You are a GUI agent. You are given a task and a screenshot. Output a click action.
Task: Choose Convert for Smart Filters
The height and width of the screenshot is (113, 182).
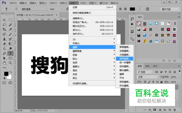pos(92,13)
